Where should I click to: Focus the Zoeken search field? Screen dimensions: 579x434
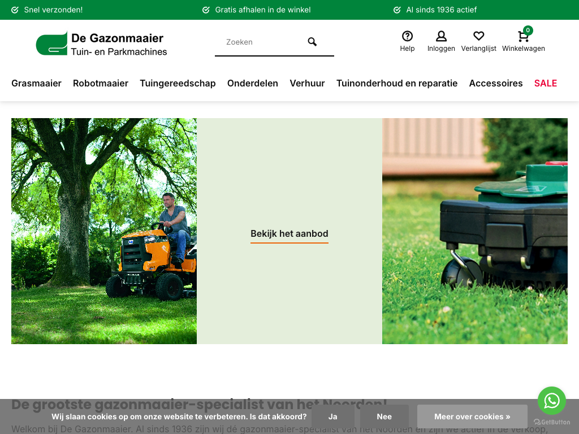coord(260,42)
